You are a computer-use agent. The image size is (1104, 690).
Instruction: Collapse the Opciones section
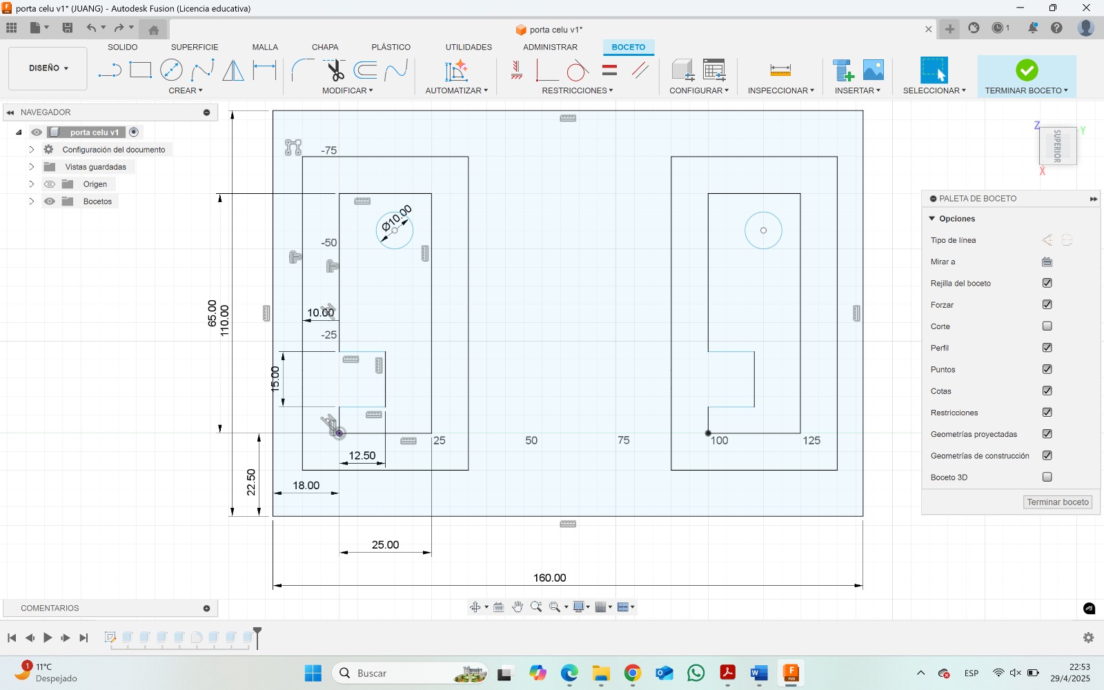coord(932,219)
